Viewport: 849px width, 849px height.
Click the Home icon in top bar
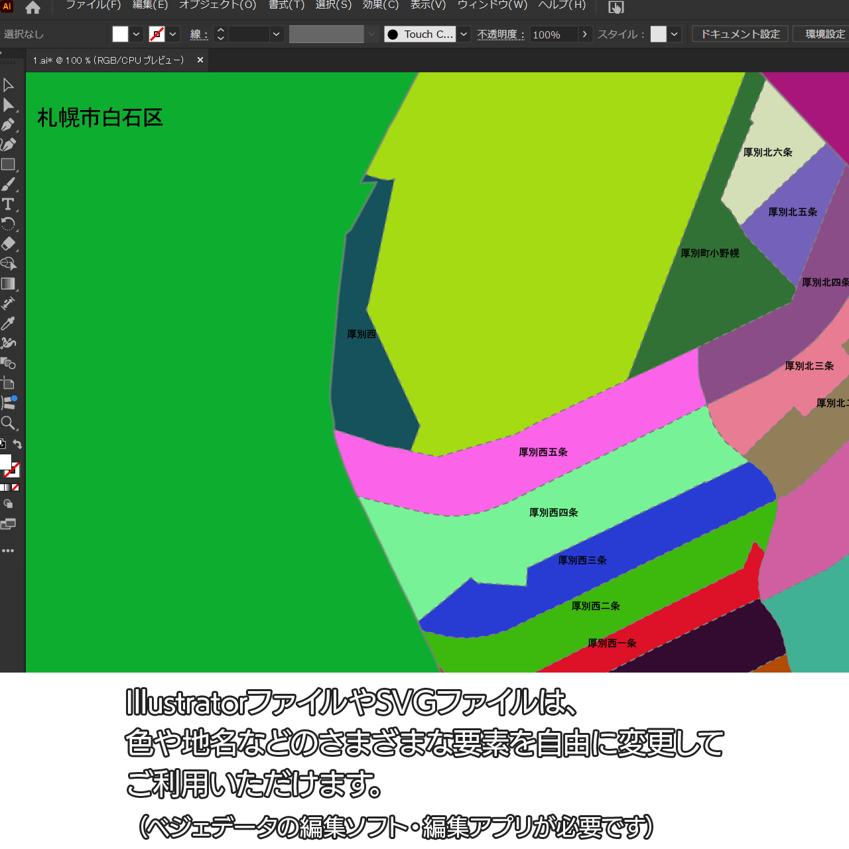[x=33, y=8]
